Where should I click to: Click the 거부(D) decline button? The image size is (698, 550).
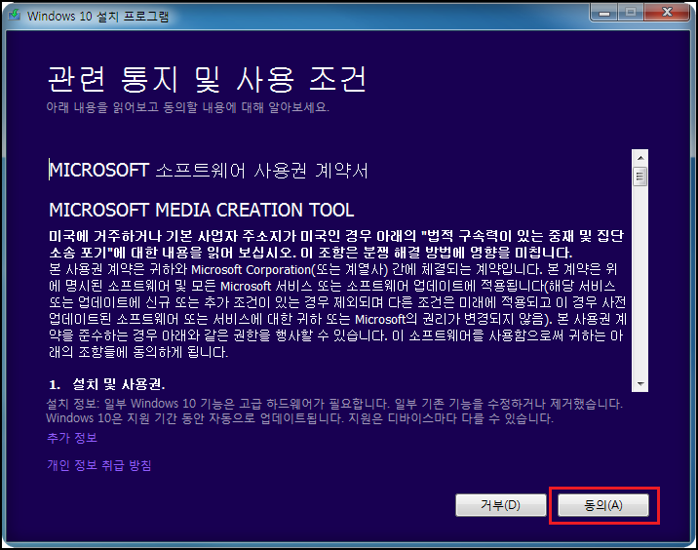click(501, 505)
